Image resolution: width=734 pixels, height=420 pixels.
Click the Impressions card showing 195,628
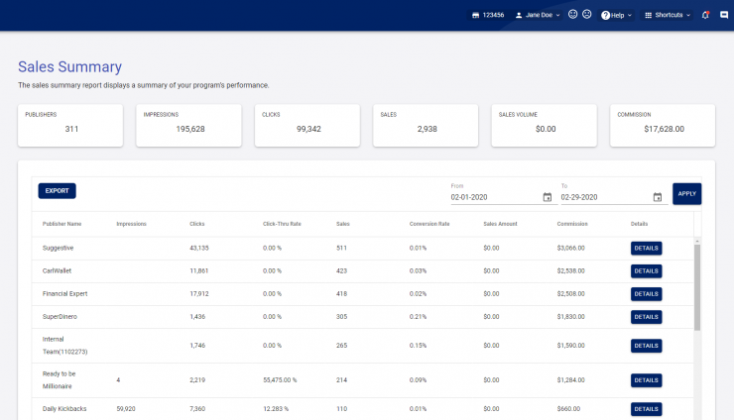[x=188, y=126]
